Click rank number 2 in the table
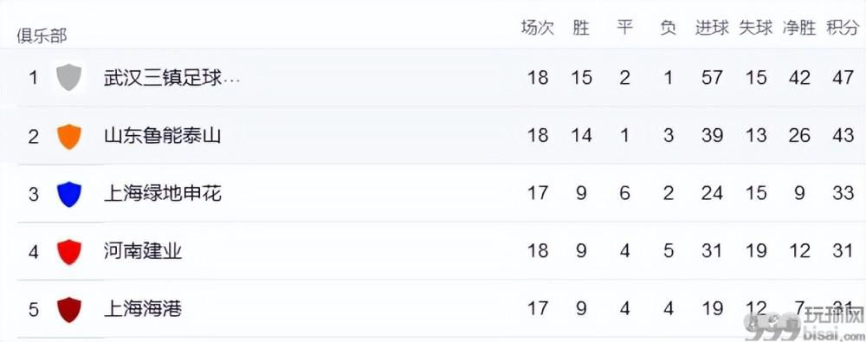Viewport: 866px width, 342px height. tap(34, 136)
